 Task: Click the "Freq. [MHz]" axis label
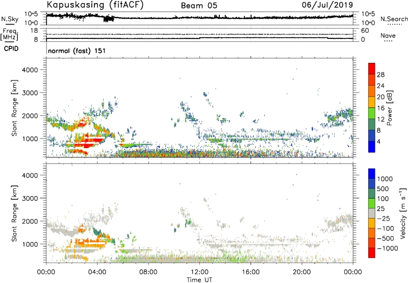10,35
